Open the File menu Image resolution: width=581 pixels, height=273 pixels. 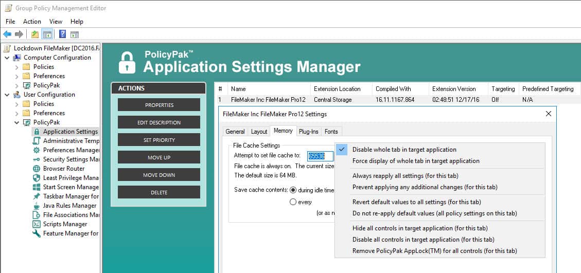[10, 22]
